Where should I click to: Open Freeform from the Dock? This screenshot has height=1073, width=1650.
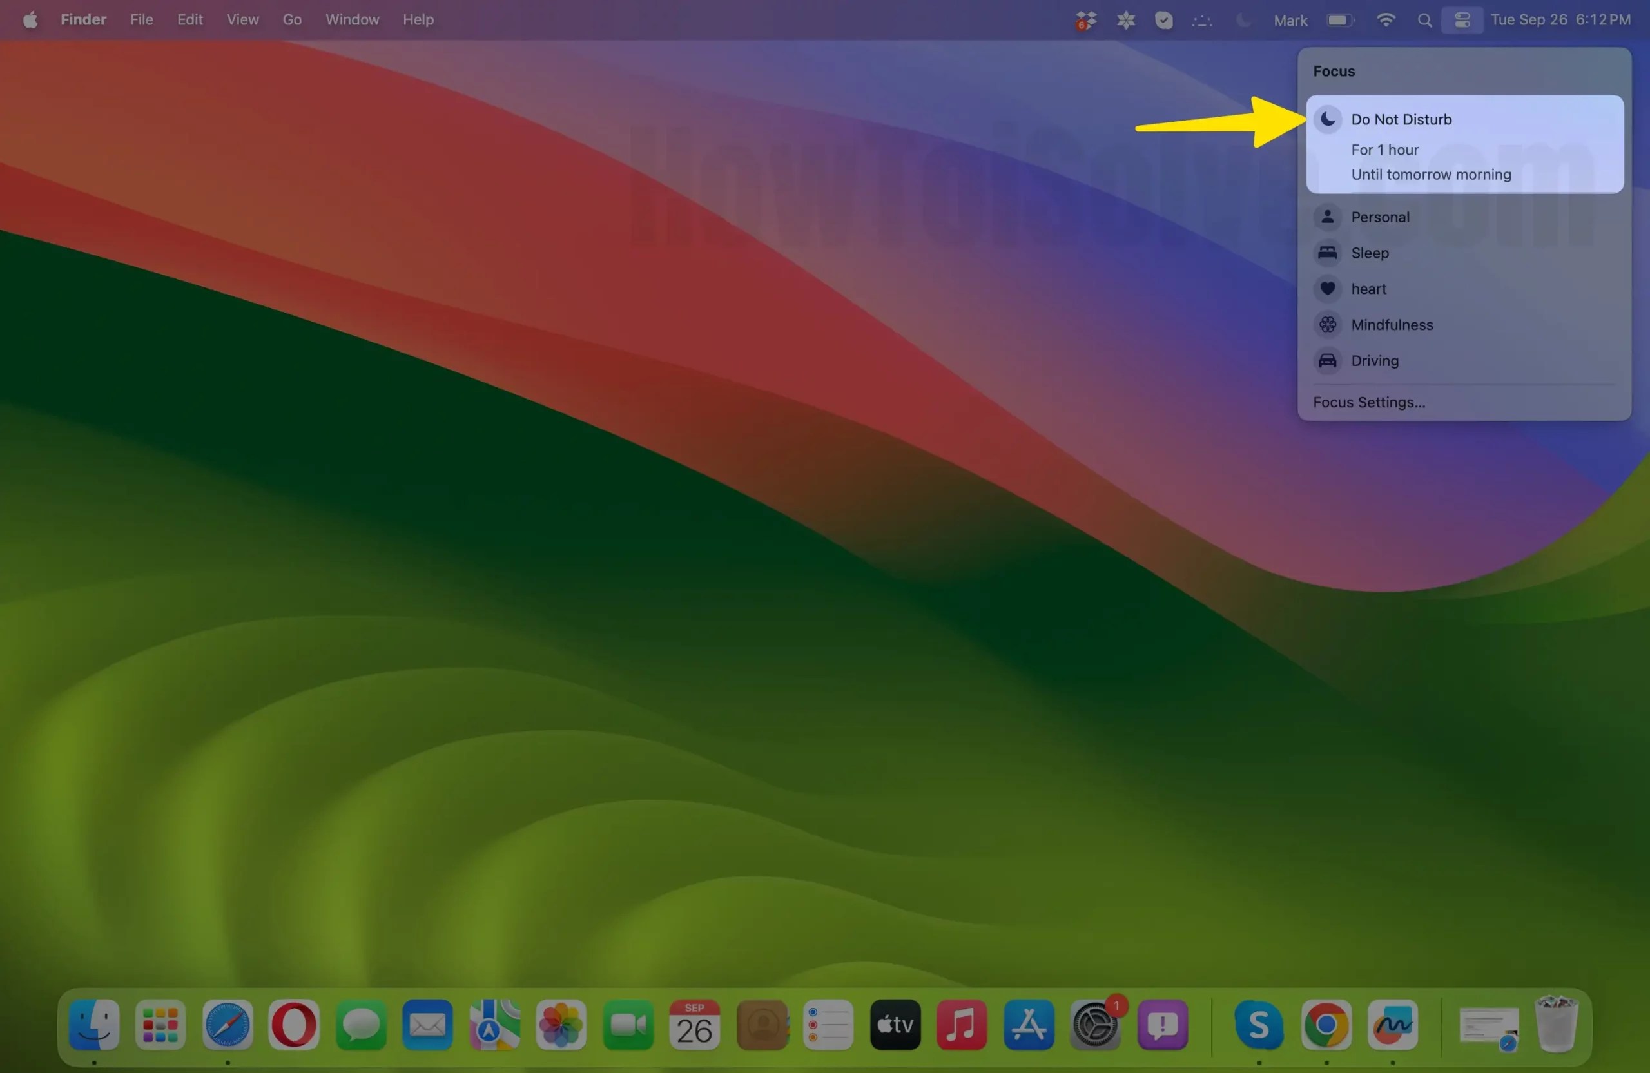1392,1026
